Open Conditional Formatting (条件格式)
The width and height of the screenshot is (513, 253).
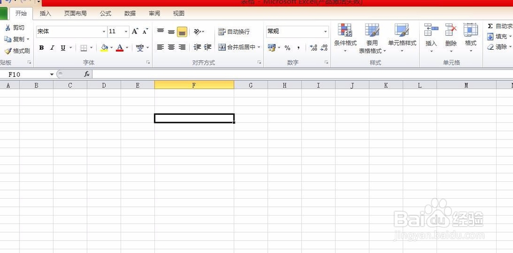coord(345,38)
